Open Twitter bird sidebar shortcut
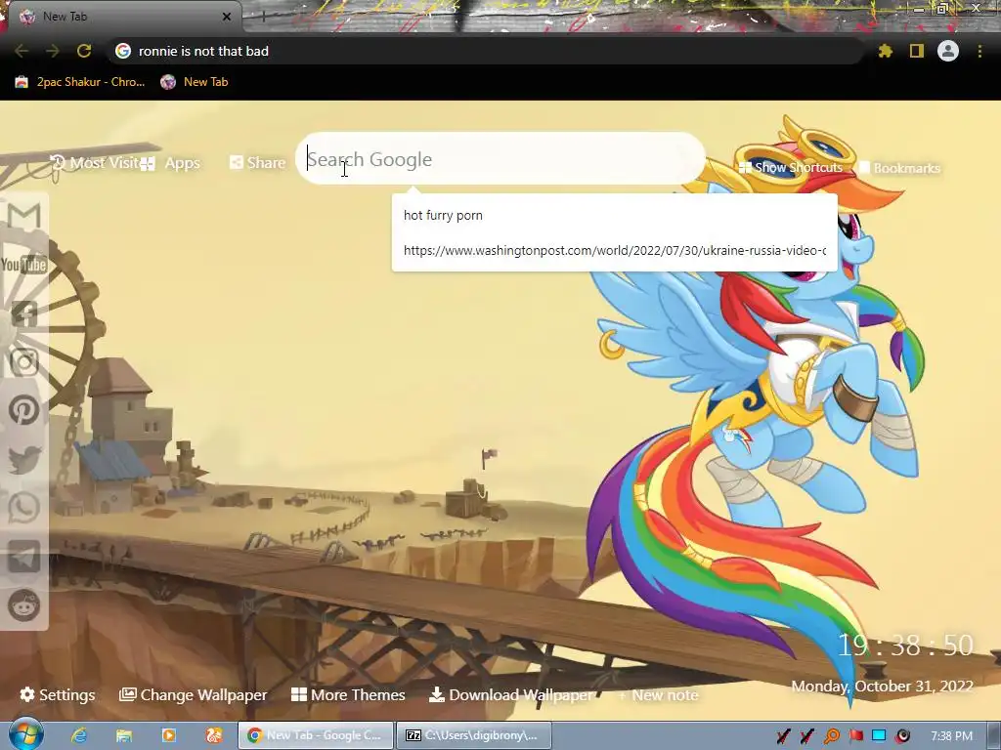This screenshot has width=1001, height=750. pos(24,459)
